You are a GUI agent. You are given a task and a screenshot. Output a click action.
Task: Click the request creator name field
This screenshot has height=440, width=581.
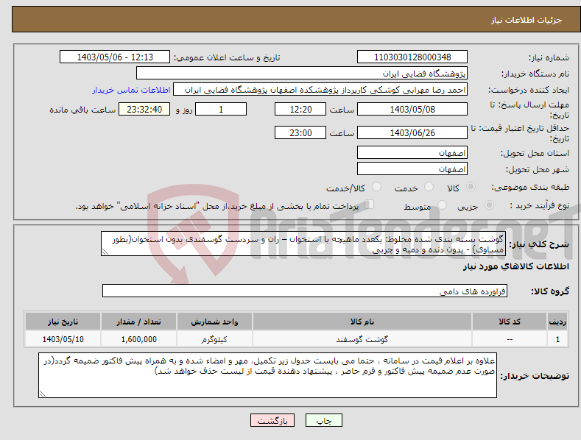point(320,90)
